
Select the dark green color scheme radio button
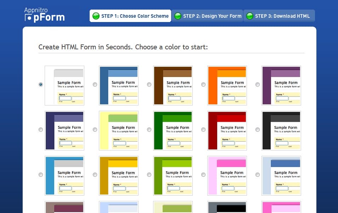click(149, 129)
